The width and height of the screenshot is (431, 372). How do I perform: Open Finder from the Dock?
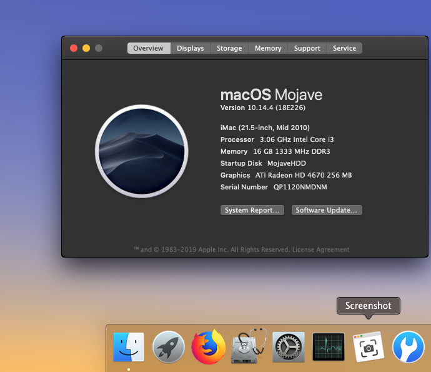[129, 347]
